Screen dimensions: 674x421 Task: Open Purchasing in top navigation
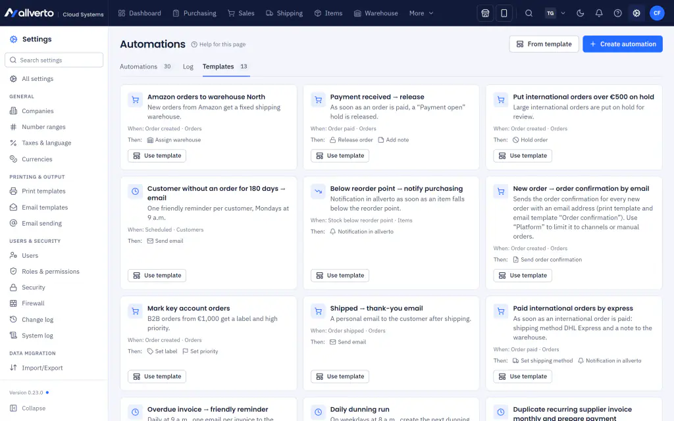194,13
